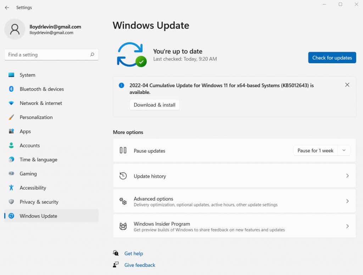Open the Get help link

click(x=134, y=253)
